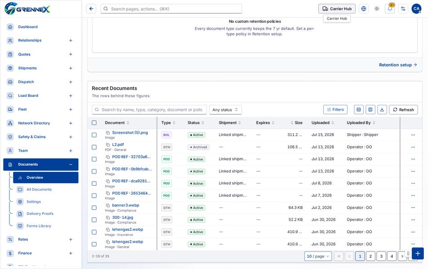This screenshot has height=269, width=431.
Task: Click the back arrow button
Action: click(91, 9)
